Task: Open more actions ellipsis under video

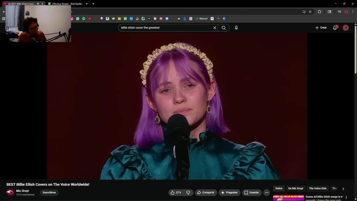Action: [x=267, y=192]
